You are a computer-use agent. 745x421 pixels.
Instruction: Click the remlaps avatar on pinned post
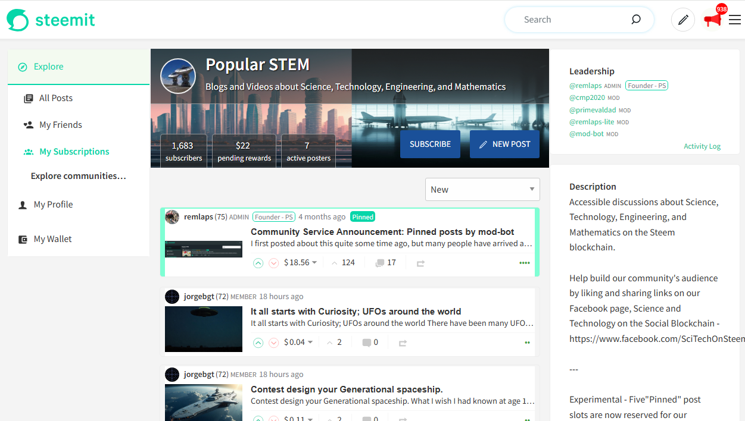click(x=172, y=217)
